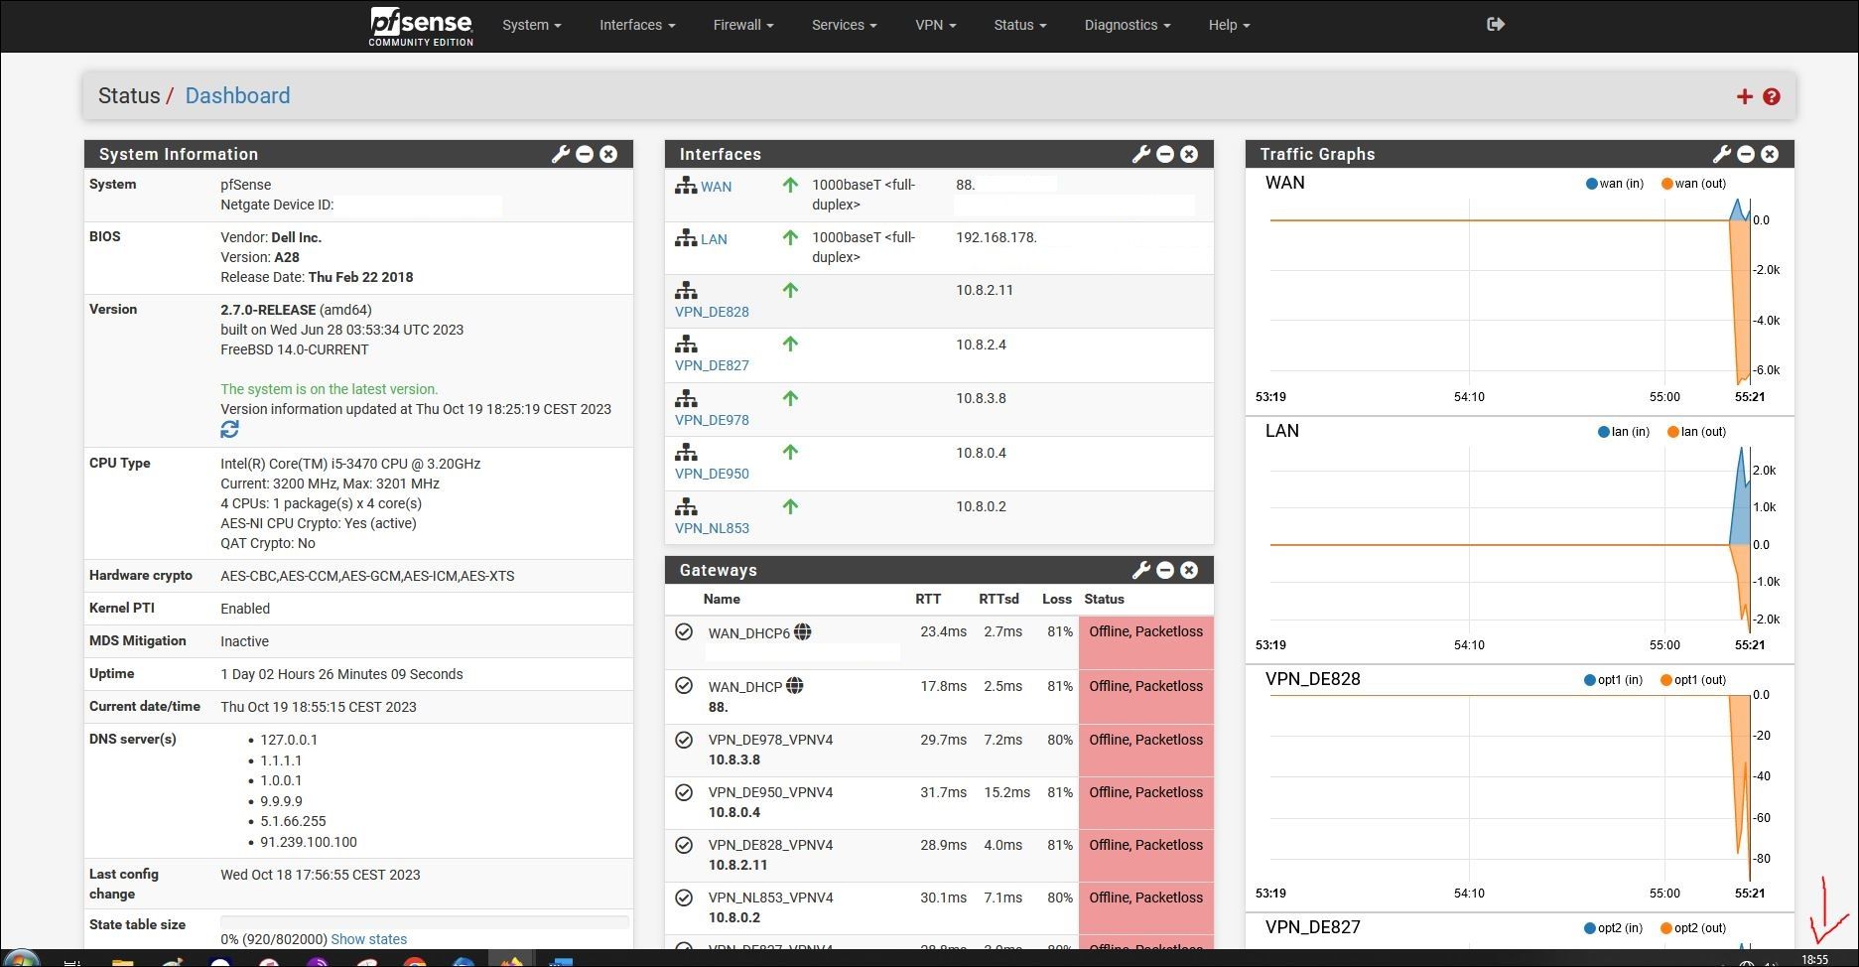Click the green up arrow for VPN_DE978
Image resolution: width=1859 pixels, height=967 pixels.
pyautogui.click(x=790, y=398)
